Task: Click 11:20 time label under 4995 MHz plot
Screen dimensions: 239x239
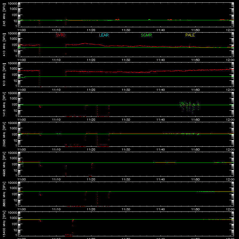Action: (x=91, y=180)
